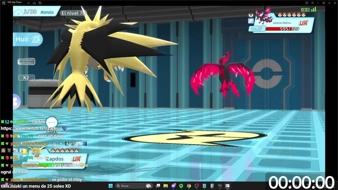338x190 pixels.
Task: Click the Lv.27 level label
Action: 257,29
